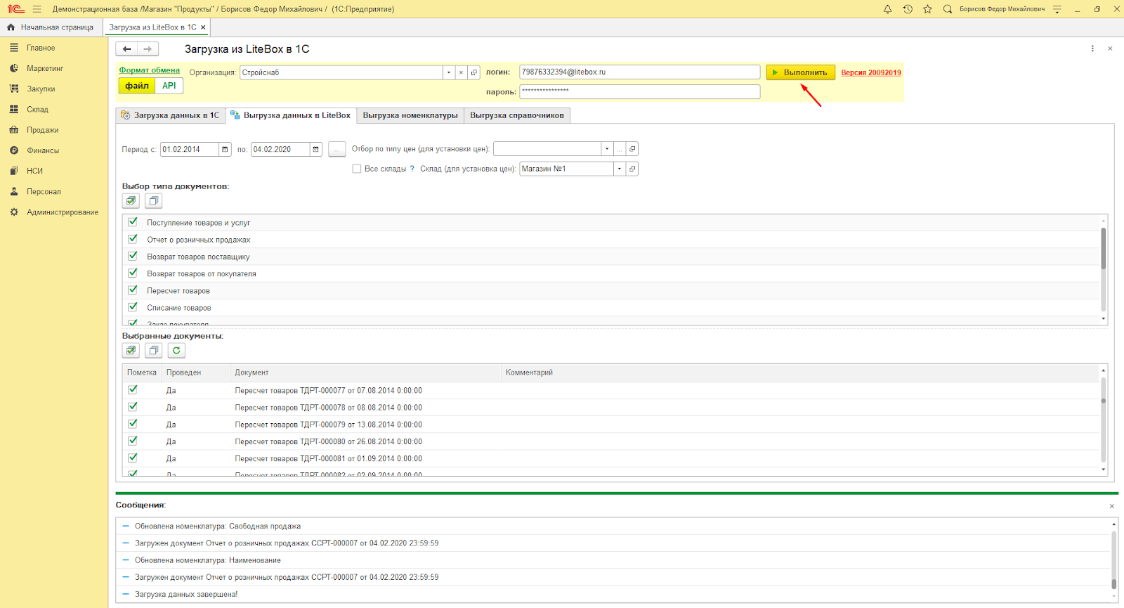Toggle Пересчет товаров type checkbox

133,290
